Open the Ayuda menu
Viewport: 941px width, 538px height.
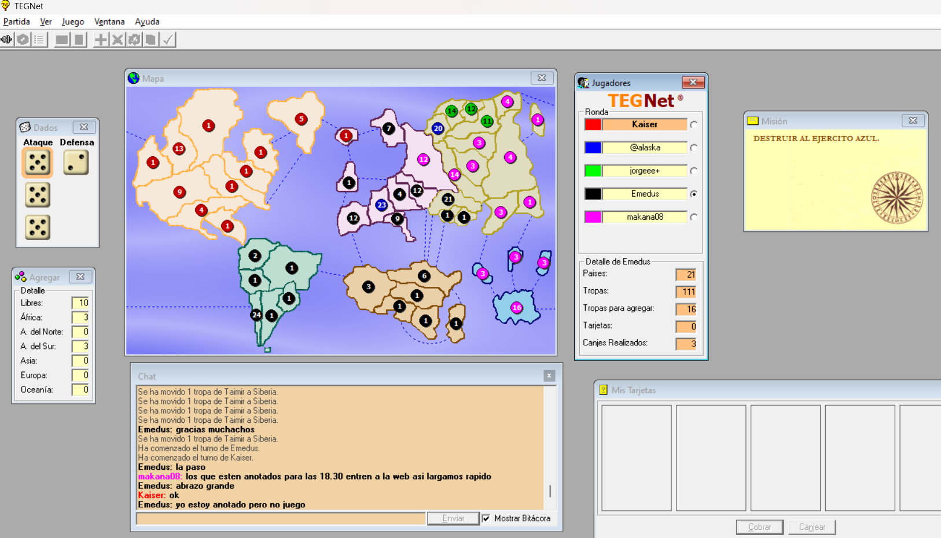click(x=147, y=21)
